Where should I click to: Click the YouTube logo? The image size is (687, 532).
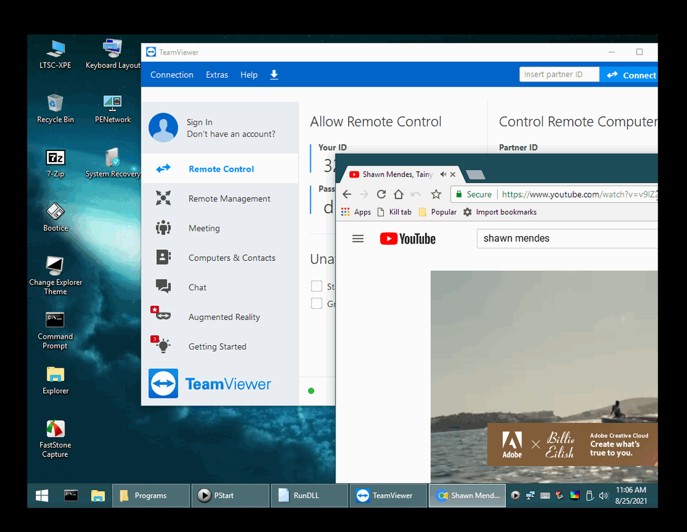coord(407,239)
